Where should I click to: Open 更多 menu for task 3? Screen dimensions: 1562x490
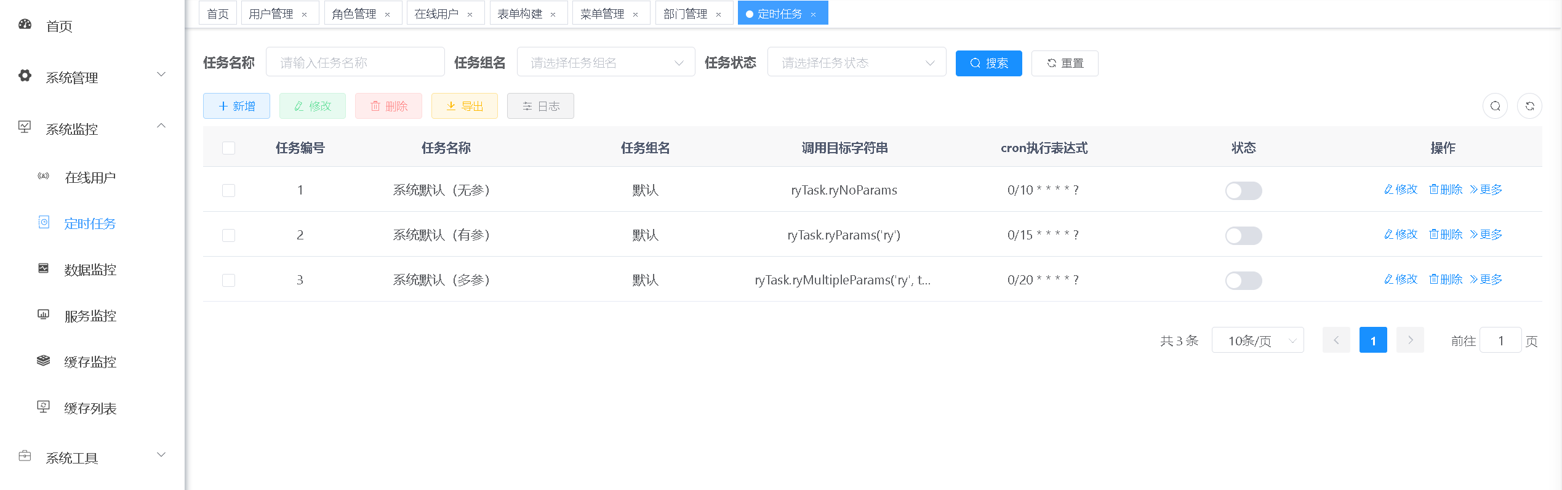(x=1486, y=279)
